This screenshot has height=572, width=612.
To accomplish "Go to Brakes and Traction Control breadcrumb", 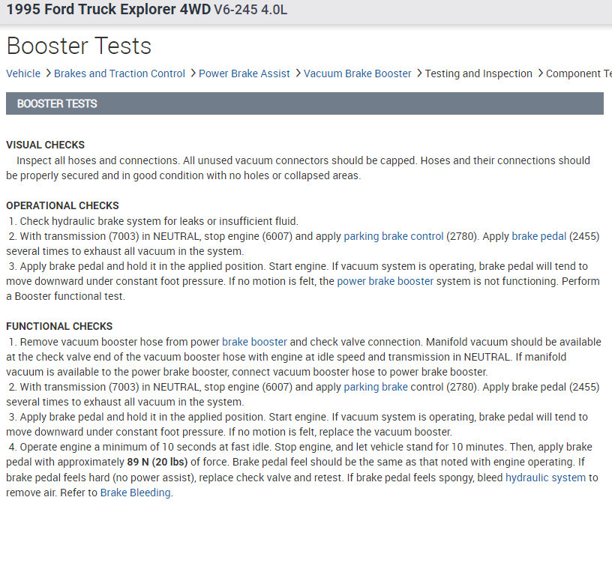I will pyautogui.click(x=119, y=73).
